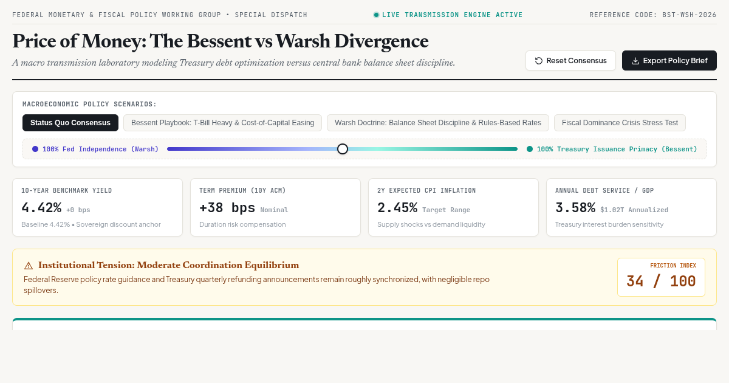729x383 pixels.
Task: Click the '$1.02T Annualized' text
Action: 634,210
